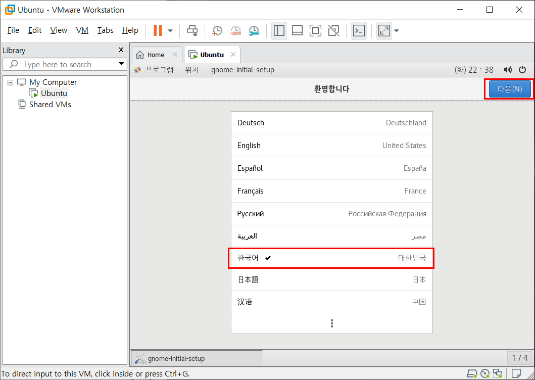This screenshot has width=535, height=380.
Task: Toggle the thumbnail bar view button
Action: (x=297, y=31)
